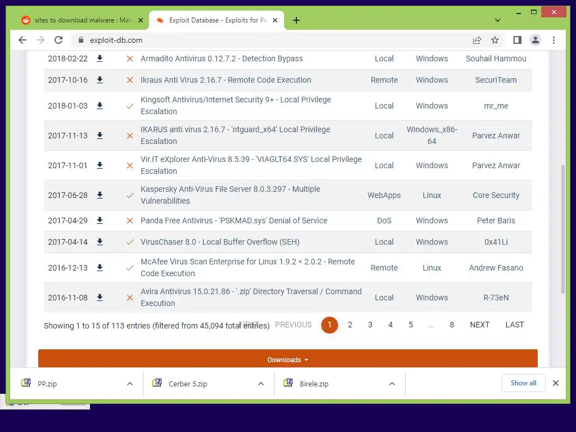Download the Kaspersky File Server exploit
The width and height of the screenshot is (576, 432).
point(100,195)
